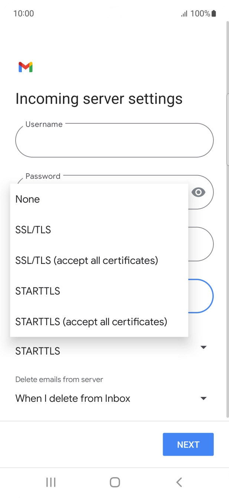Tap the Android back navigation icon
The height and width of the screenshot is (498, 229).
pos(179,482)
